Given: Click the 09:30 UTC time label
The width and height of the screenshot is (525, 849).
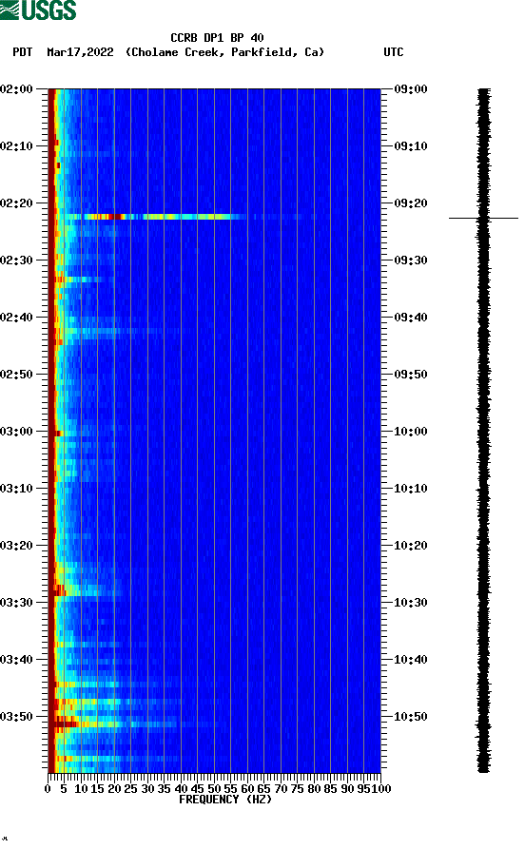Looking at the screenshot, I should coord(411,260).
